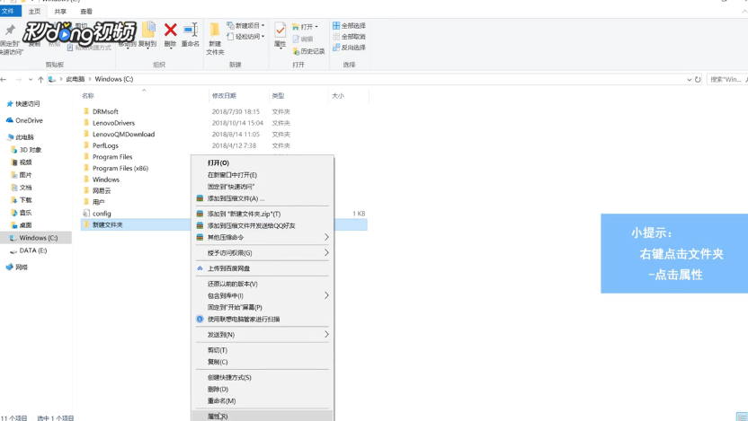Open the ribbon Open (打开) dropdown arrow
The height and width of the screenshot is (421, 748).
tap(316, 27)
